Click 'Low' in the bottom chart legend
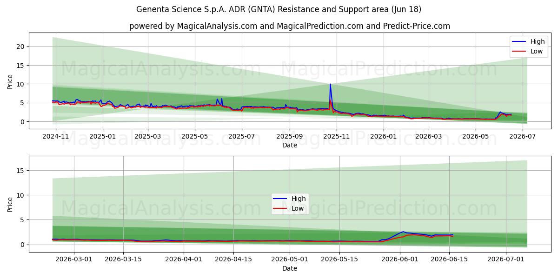Viewport: 558px width, 279px height. (298, 208)
